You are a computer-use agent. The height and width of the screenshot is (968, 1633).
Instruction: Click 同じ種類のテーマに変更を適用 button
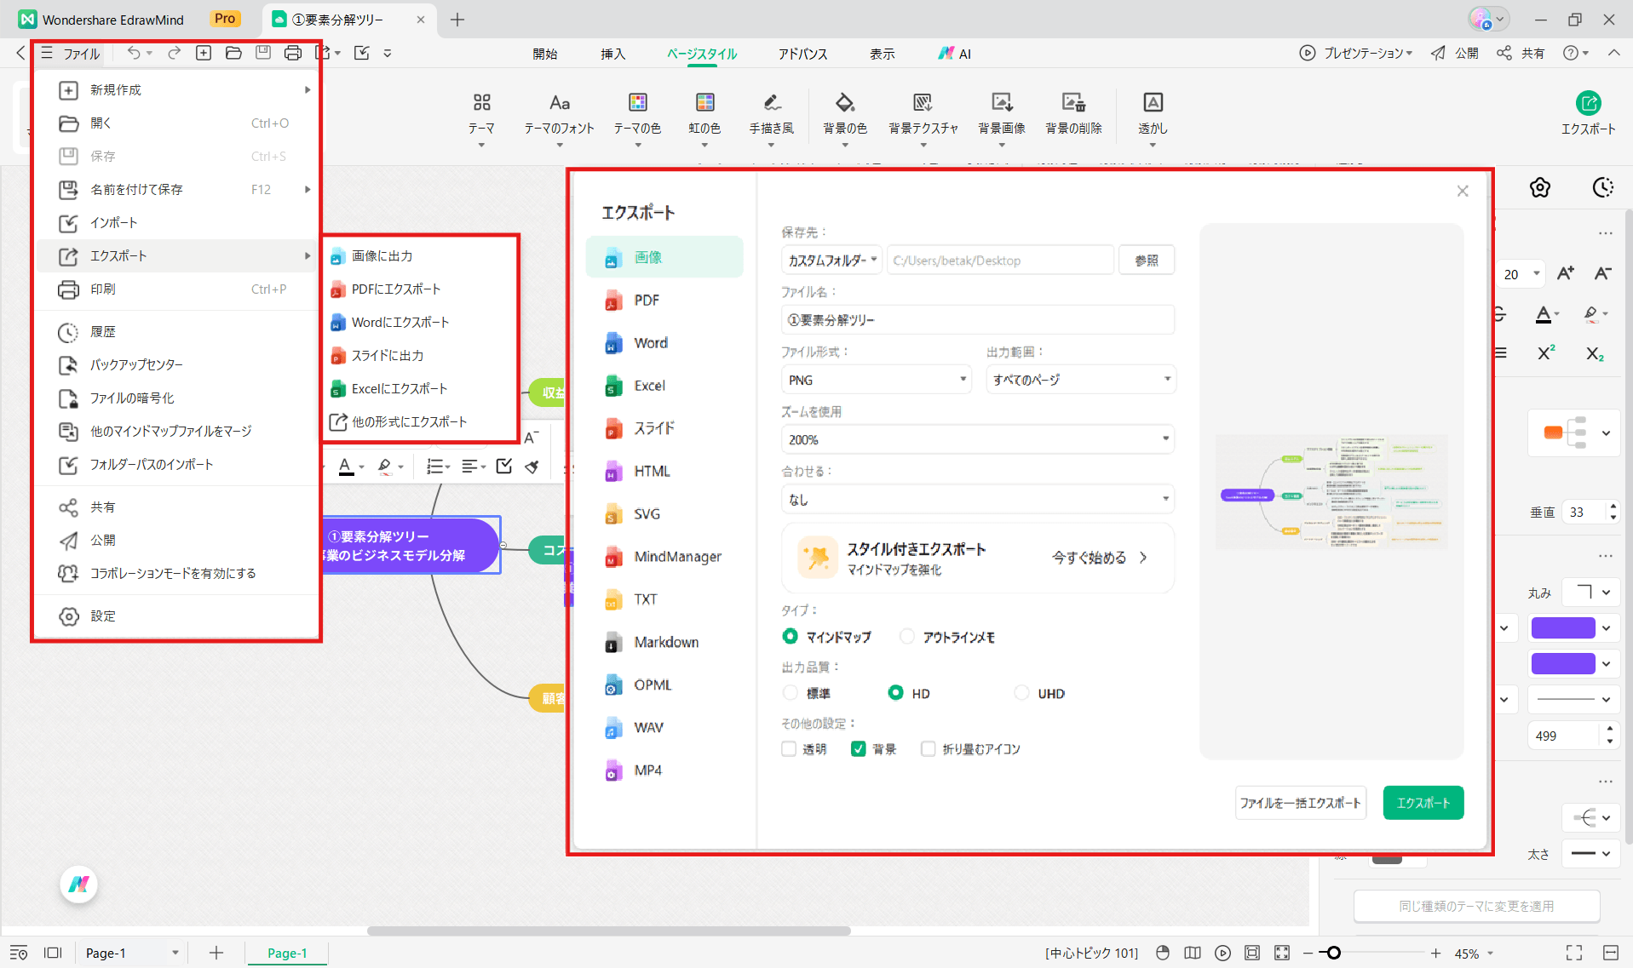pyautogui.click(x=1476, y=906)
